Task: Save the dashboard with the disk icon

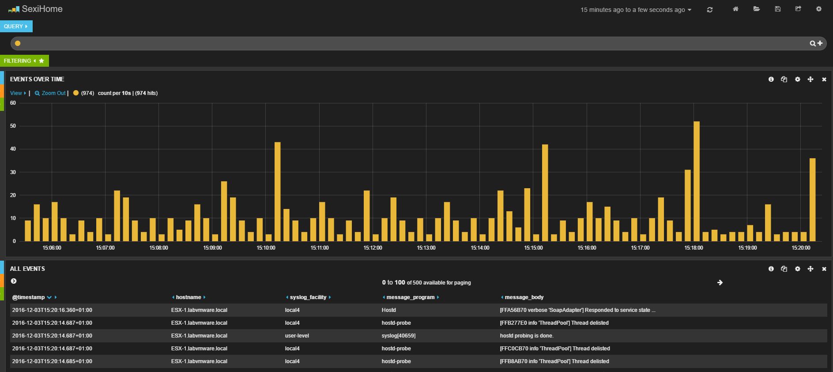Action: click(778, 9)
